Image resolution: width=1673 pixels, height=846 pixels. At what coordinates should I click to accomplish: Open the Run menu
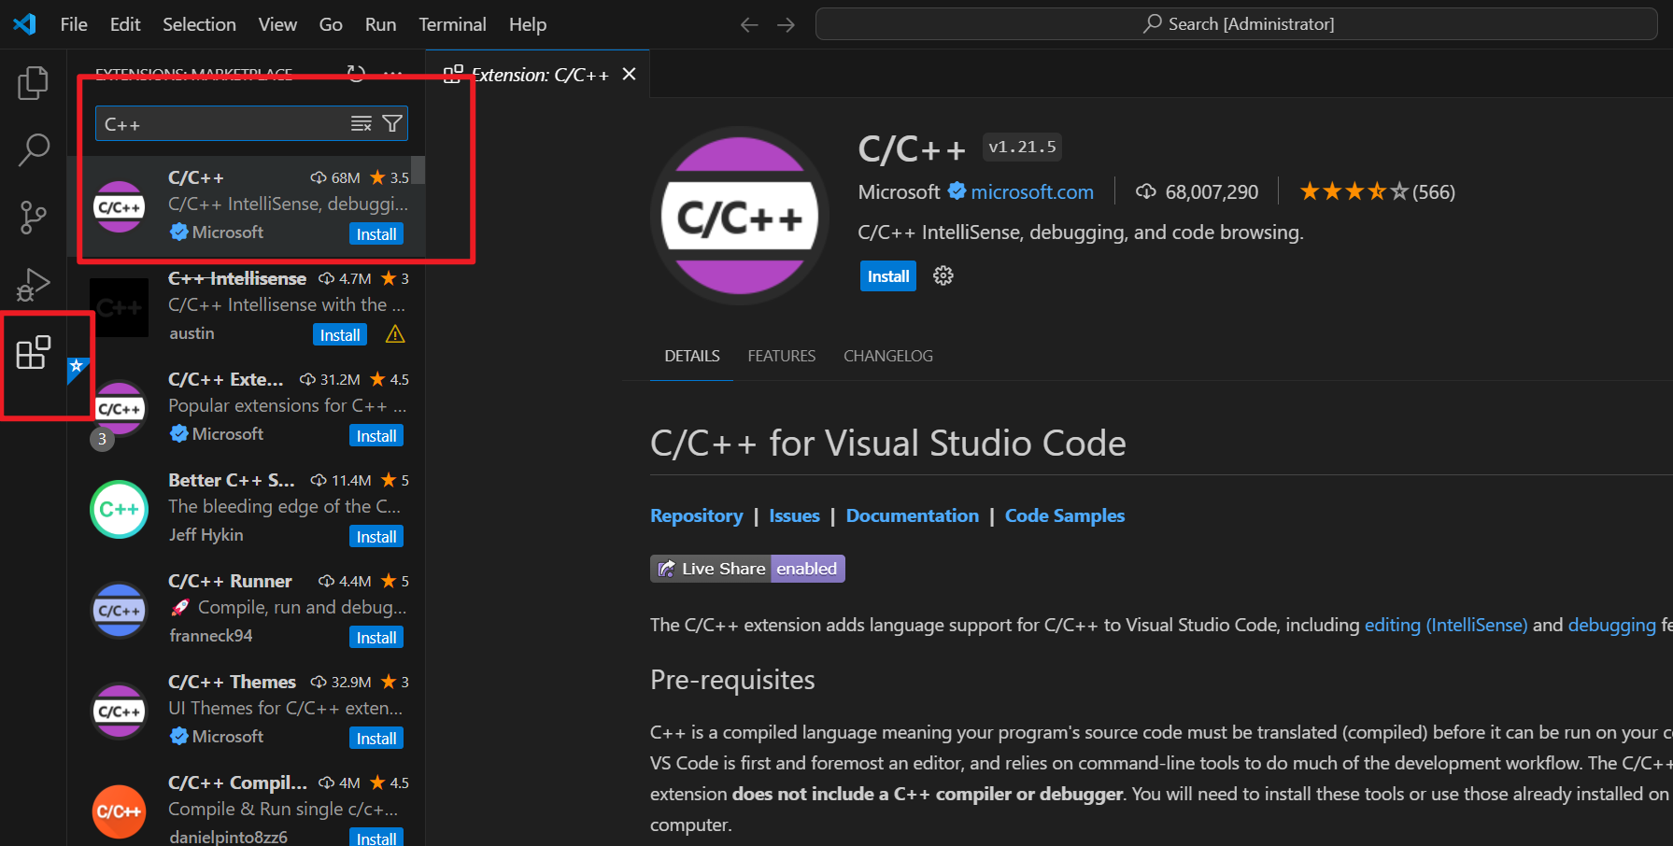click(380, 24)
